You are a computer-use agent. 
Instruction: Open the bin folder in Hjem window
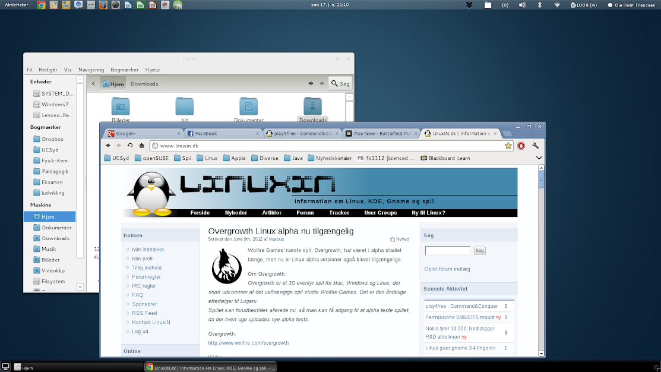click(185, 106)
